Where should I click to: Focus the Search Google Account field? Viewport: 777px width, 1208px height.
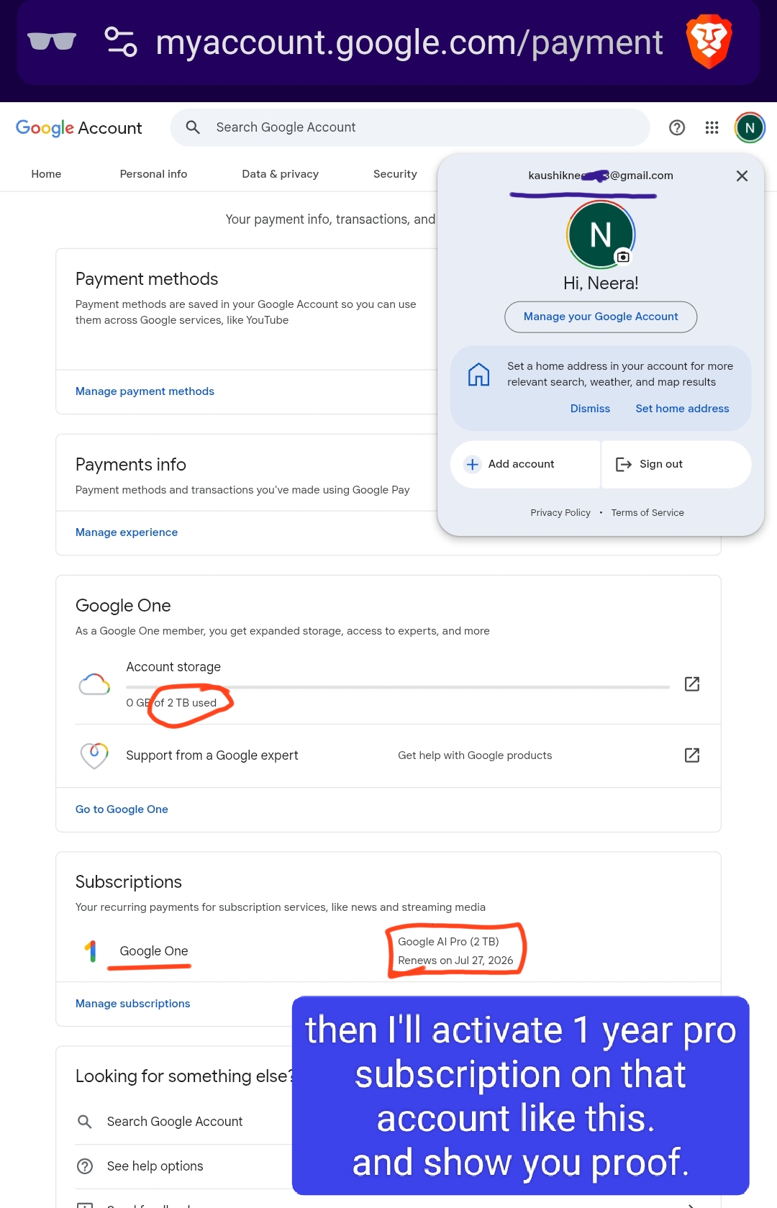tap(410, 127)
